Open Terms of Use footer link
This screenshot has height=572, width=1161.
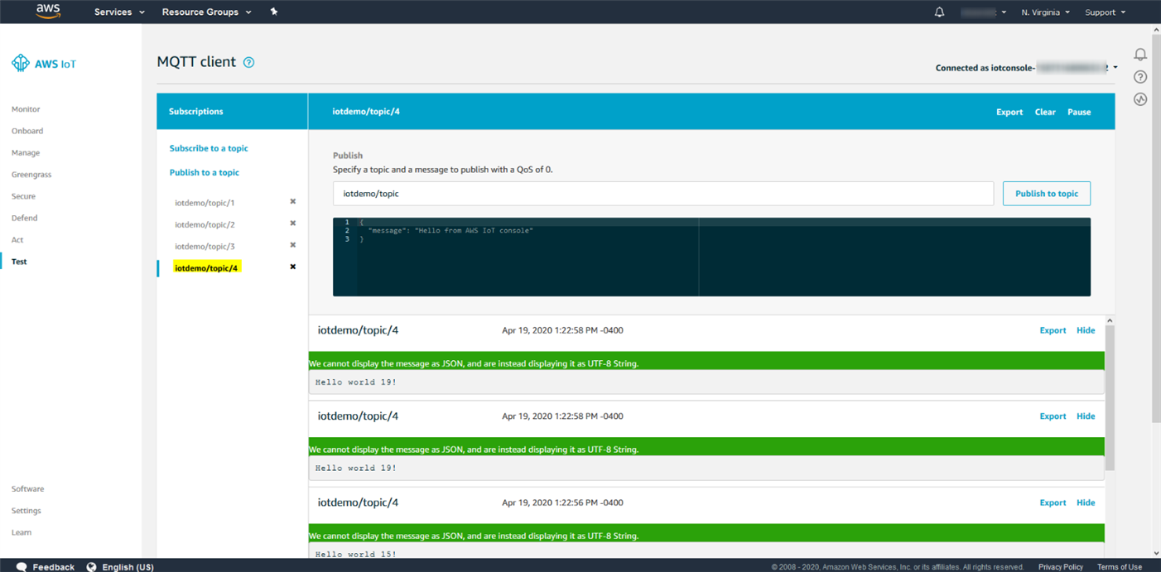(x=1120, y=567)
